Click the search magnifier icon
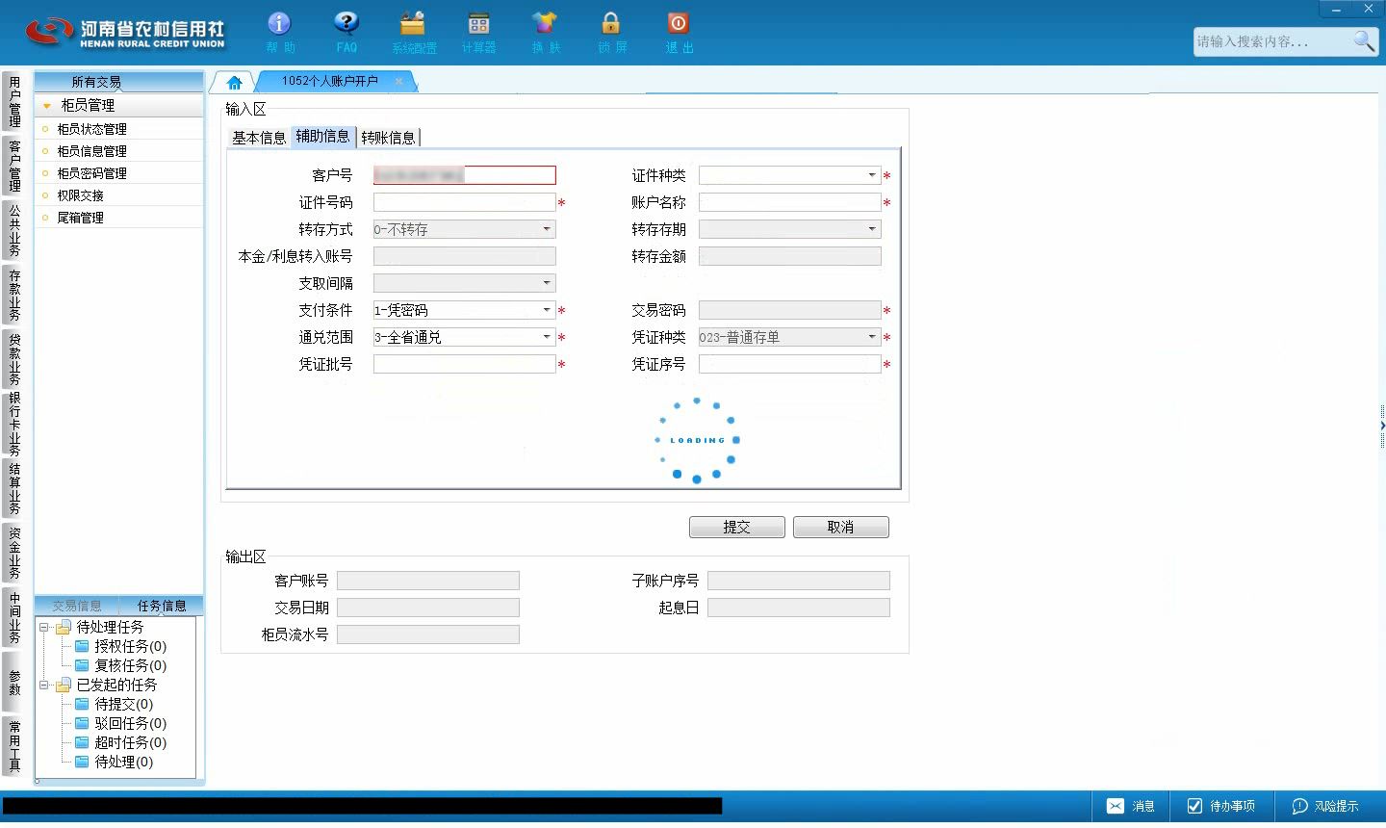Screen dimensions: 1386x828 pos(1364,40)
